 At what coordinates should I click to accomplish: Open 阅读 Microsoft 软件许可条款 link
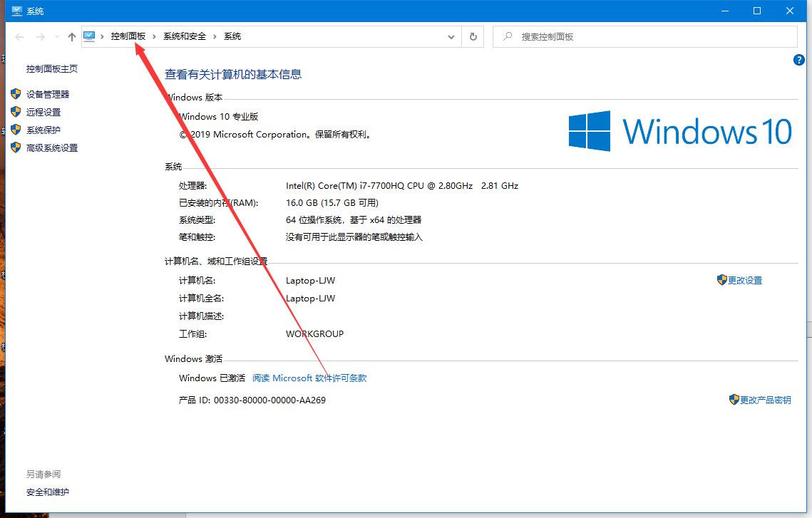pyautogui.click(x=309, y=378)
